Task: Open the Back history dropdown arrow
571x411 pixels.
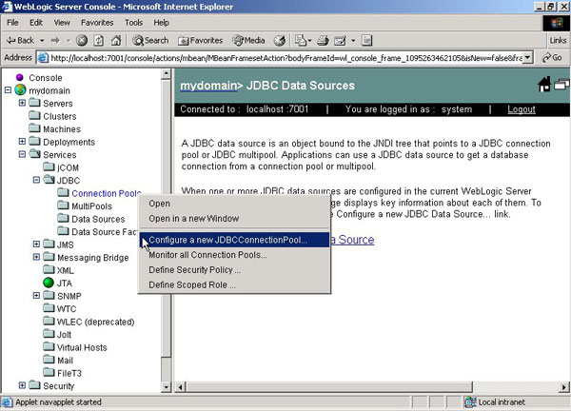Action: point(42,40)
